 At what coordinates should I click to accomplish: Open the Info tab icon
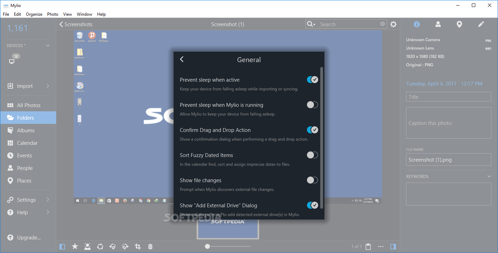(417, 24)
